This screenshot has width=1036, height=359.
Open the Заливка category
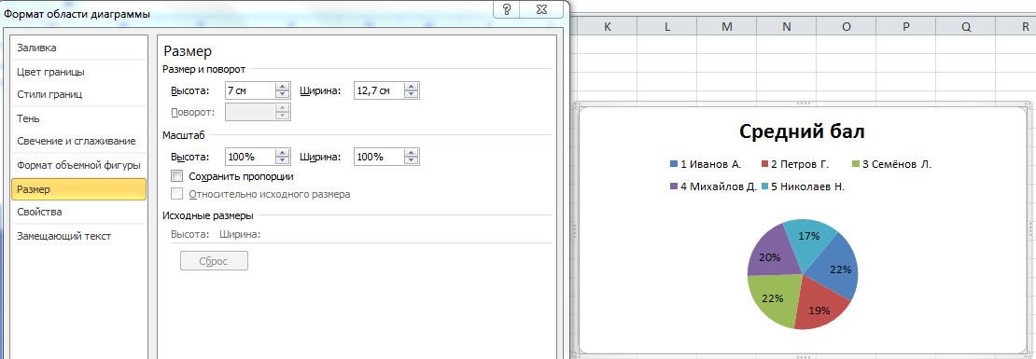(36, 48)
